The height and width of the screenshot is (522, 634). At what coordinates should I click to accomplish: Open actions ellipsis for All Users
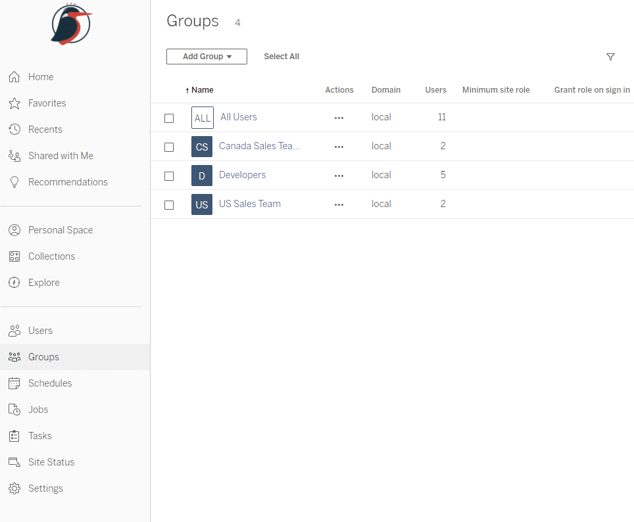click(x=339, y=118)
